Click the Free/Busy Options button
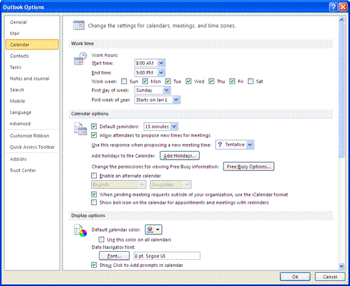The height and width of the screenshot is (286, 350). click(x=249, y=166)
